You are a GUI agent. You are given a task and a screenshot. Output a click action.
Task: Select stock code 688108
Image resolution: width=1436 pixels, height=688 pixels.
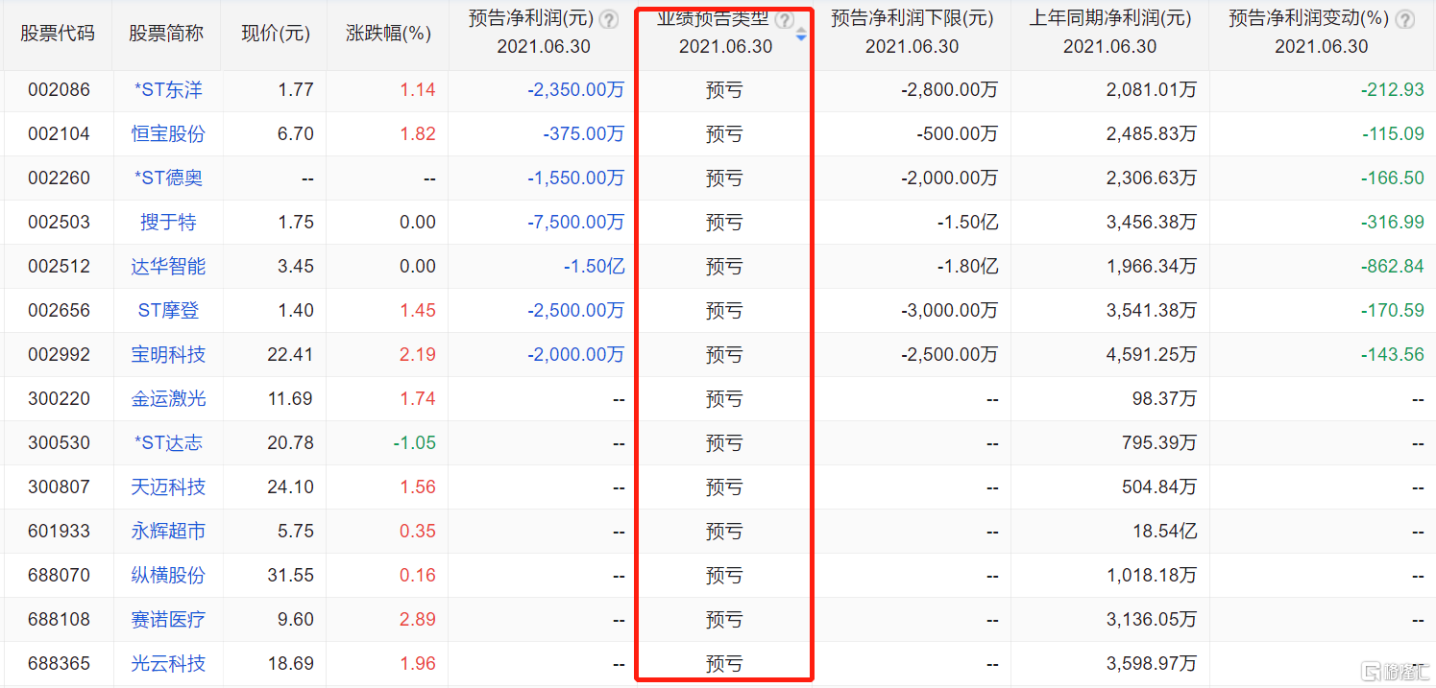click(59, 620)
